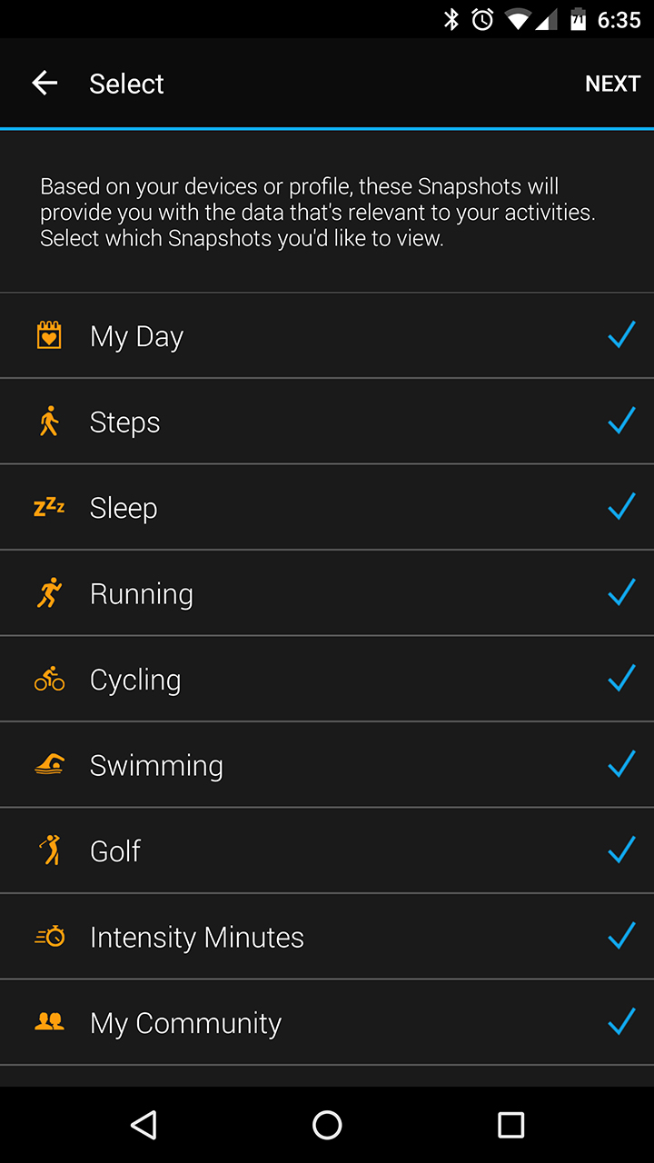Go back using the arrow button
The height and width of the screenshot is (1163, 654).
coord(45,84)
